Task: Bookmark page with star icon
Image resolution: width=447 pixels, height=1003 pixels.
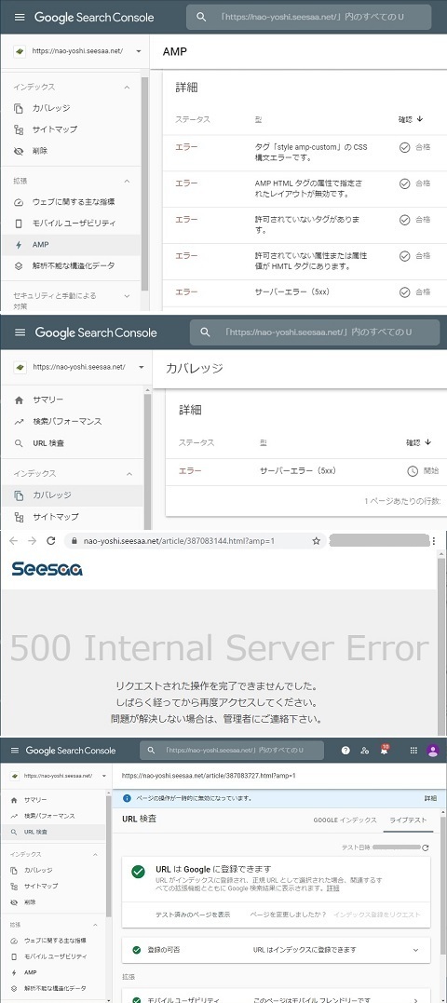Action: [316, 540]
